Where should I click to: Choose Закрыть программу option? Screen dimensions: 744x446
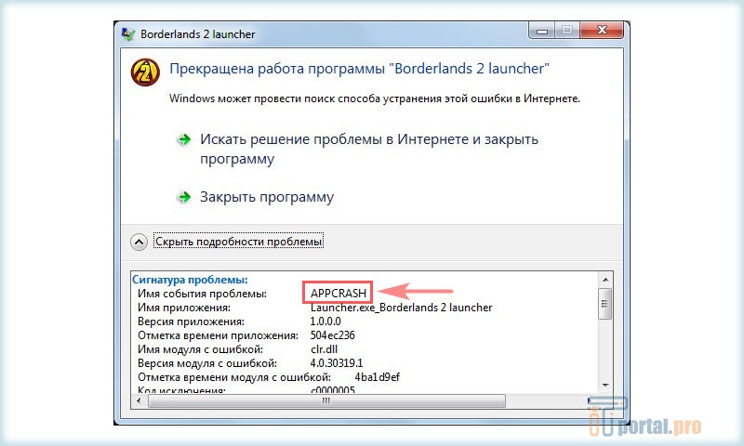pyautogui.click(x=267, y=197)
